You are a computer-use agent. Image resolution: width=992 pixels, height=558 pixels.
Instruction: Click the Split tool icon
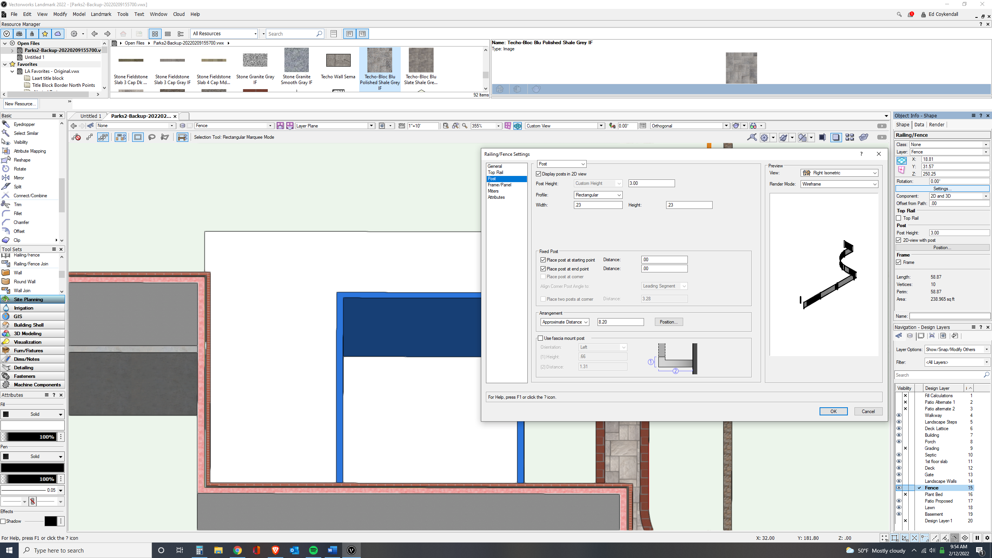click(x=6, y=187)
